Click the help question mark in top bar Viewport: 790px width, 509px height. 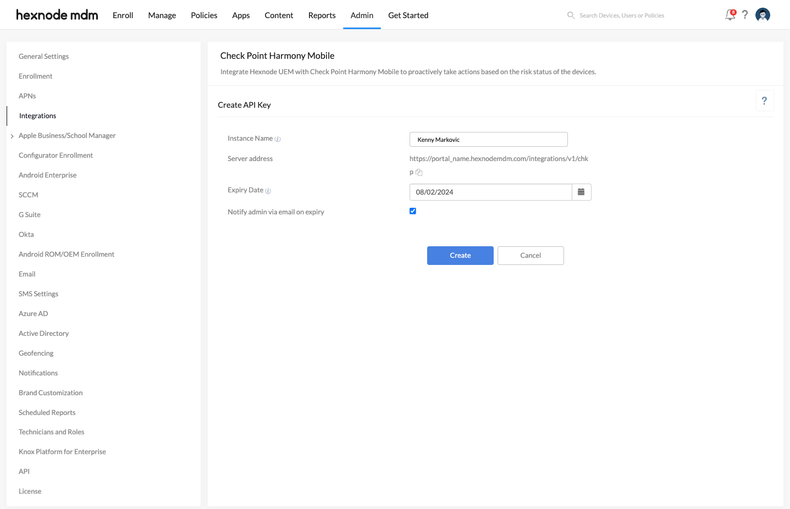click(745, 15)
